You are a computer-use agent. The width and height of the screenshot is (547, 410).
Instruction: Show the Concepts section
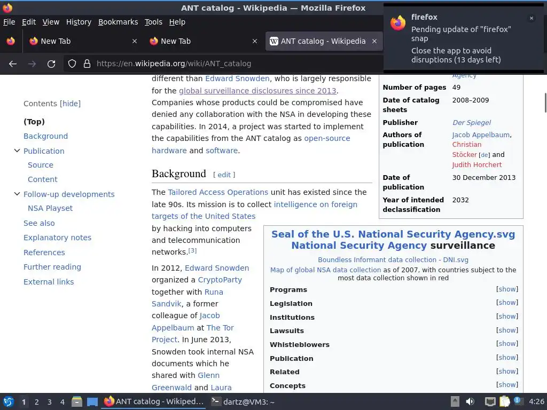[507, 385]
